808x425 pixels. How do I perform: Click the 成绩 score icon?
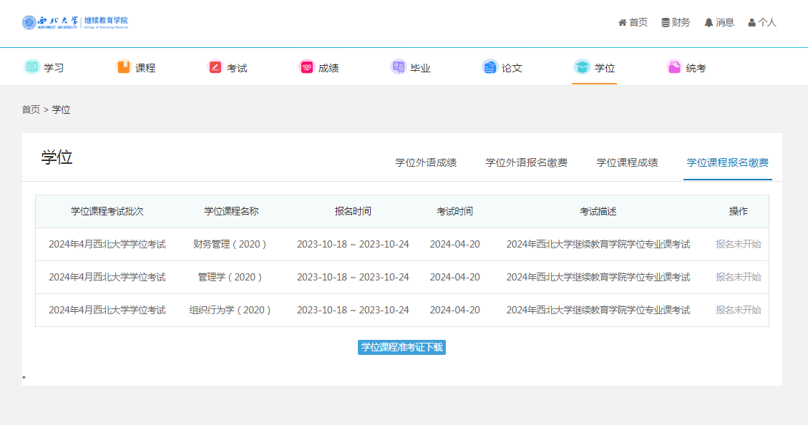click(306, 67)
